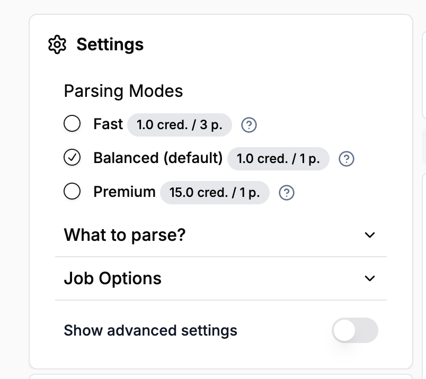Select the Fast parsing mode radio
Viewport: 426px width, 379px height.
point(72,124)
